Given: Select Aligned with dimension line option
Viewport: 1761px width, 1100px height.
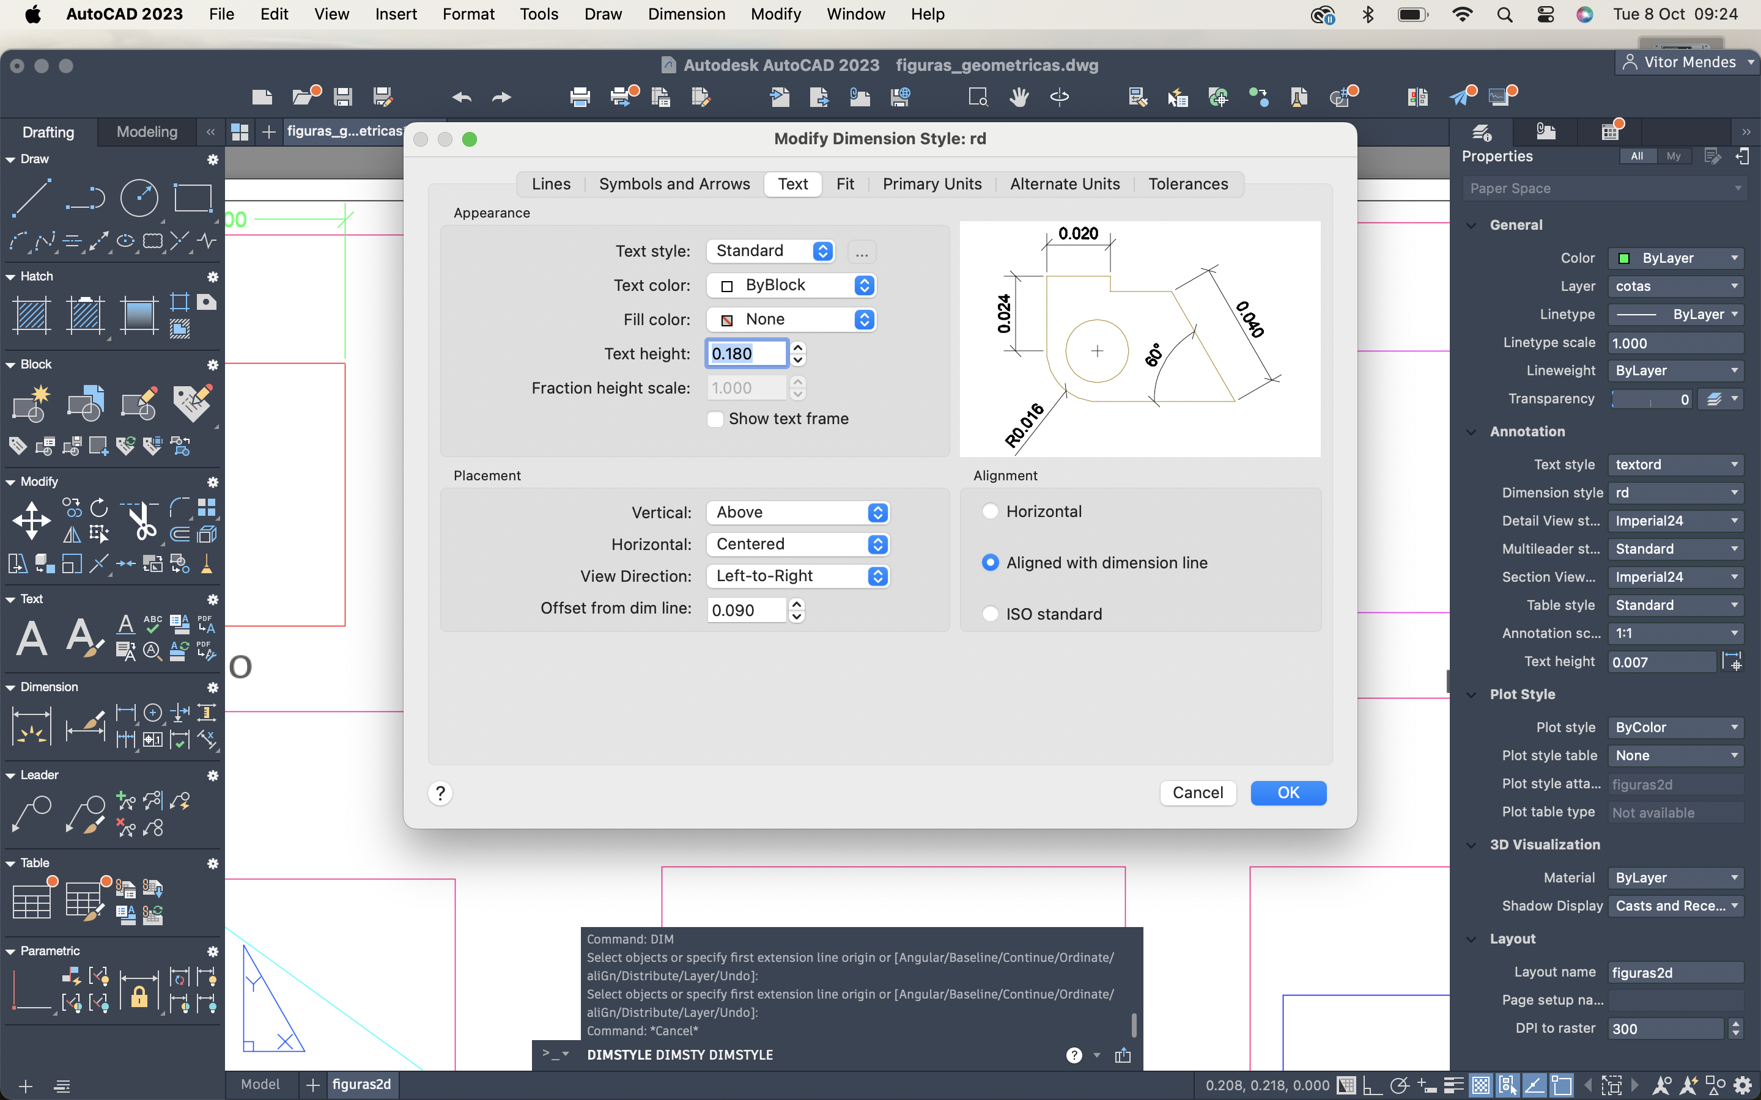Looking at the screenshot, I should 990,563.
